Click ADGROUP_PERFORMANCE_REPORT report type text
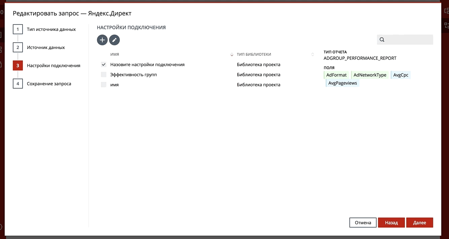This screenshot has width=449, height=239. tap(360, 58)
